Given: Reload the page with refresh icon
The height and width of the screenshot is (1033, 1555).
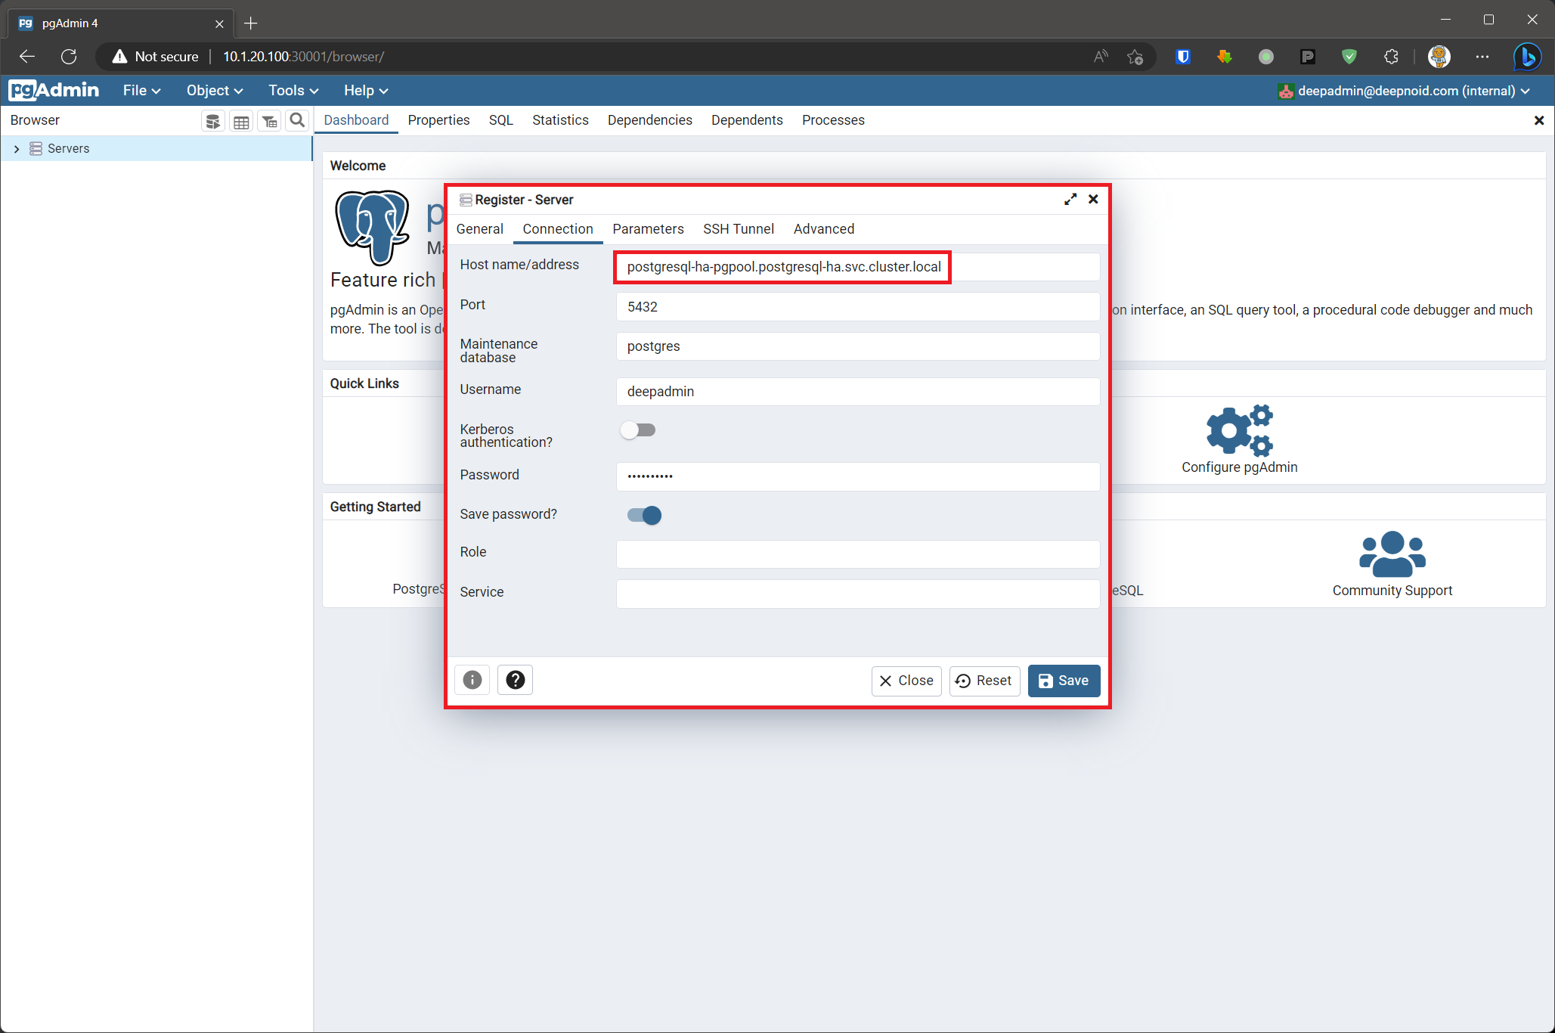Looking at the screenshot, I should tap(69, 57).
